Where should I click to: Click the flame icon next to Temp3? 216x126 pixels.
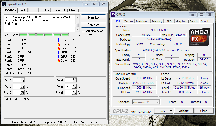tap(59, 48)
